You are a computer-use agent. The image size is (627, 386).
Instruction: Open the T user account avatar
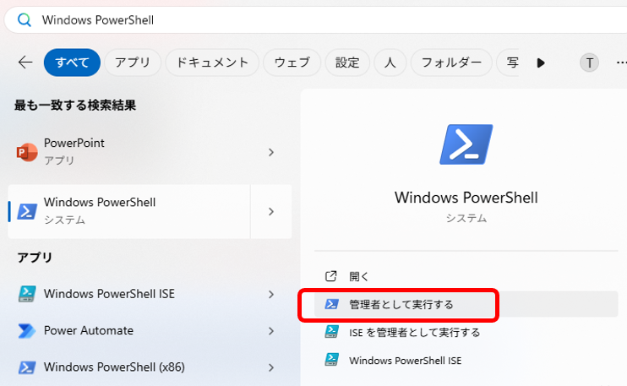point(589,63)
